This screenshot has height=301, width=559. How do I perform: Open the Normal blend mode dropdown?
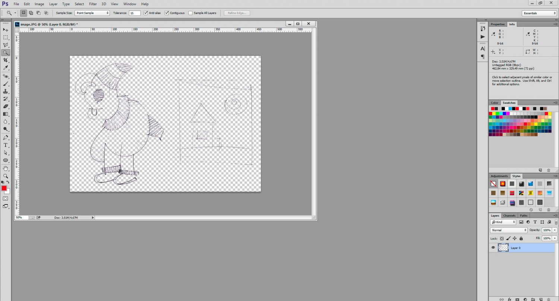tap(509, 230)
